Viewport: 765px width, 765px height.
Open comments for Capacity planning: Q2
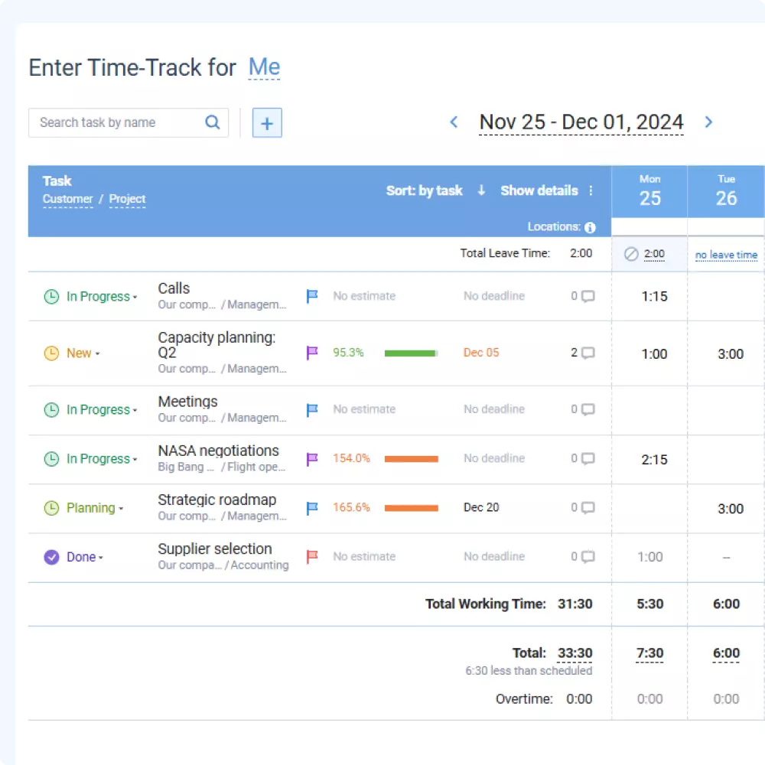tap(588, 353)
